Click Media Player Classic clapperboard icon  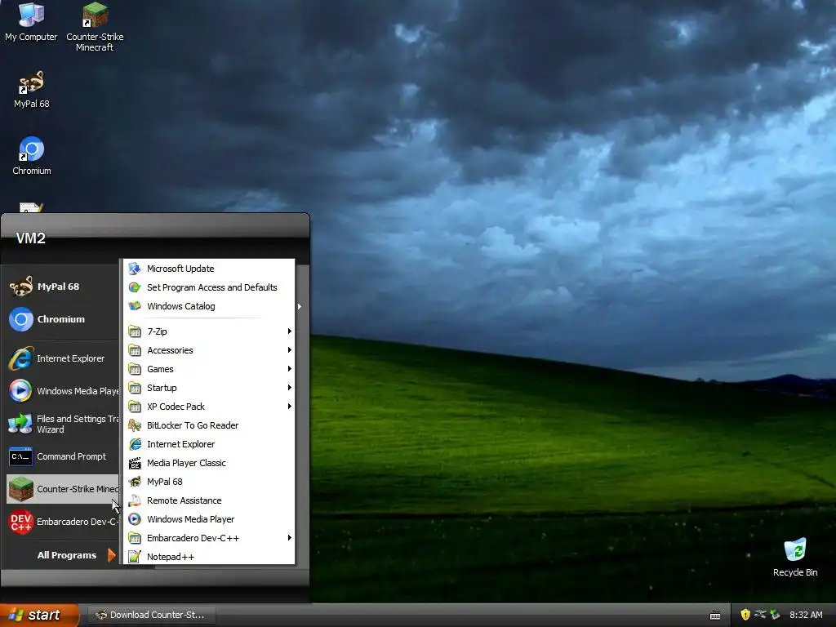(x=135, y=463)
